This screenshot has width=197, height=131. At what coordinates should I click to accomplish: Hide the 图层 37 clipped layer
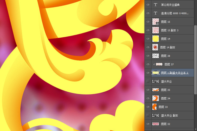point(148,64)
